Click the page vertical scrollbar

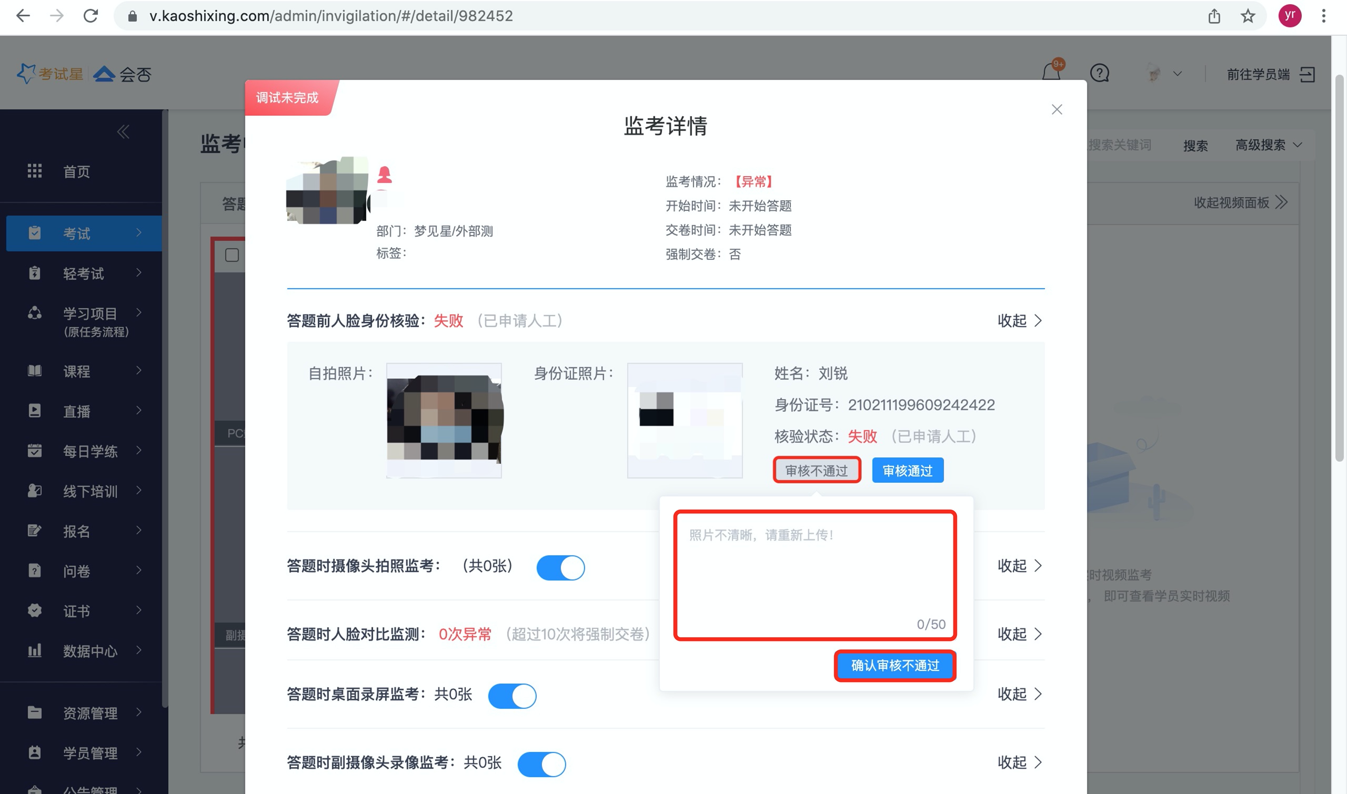(x=1339, y=268)
